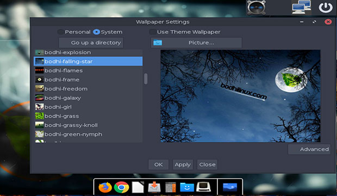Image resolution: width=337 pixels, height=196 pixels.
Task: Choose bodhi-frame wallpaper name
Action: (x=62, y=80)
